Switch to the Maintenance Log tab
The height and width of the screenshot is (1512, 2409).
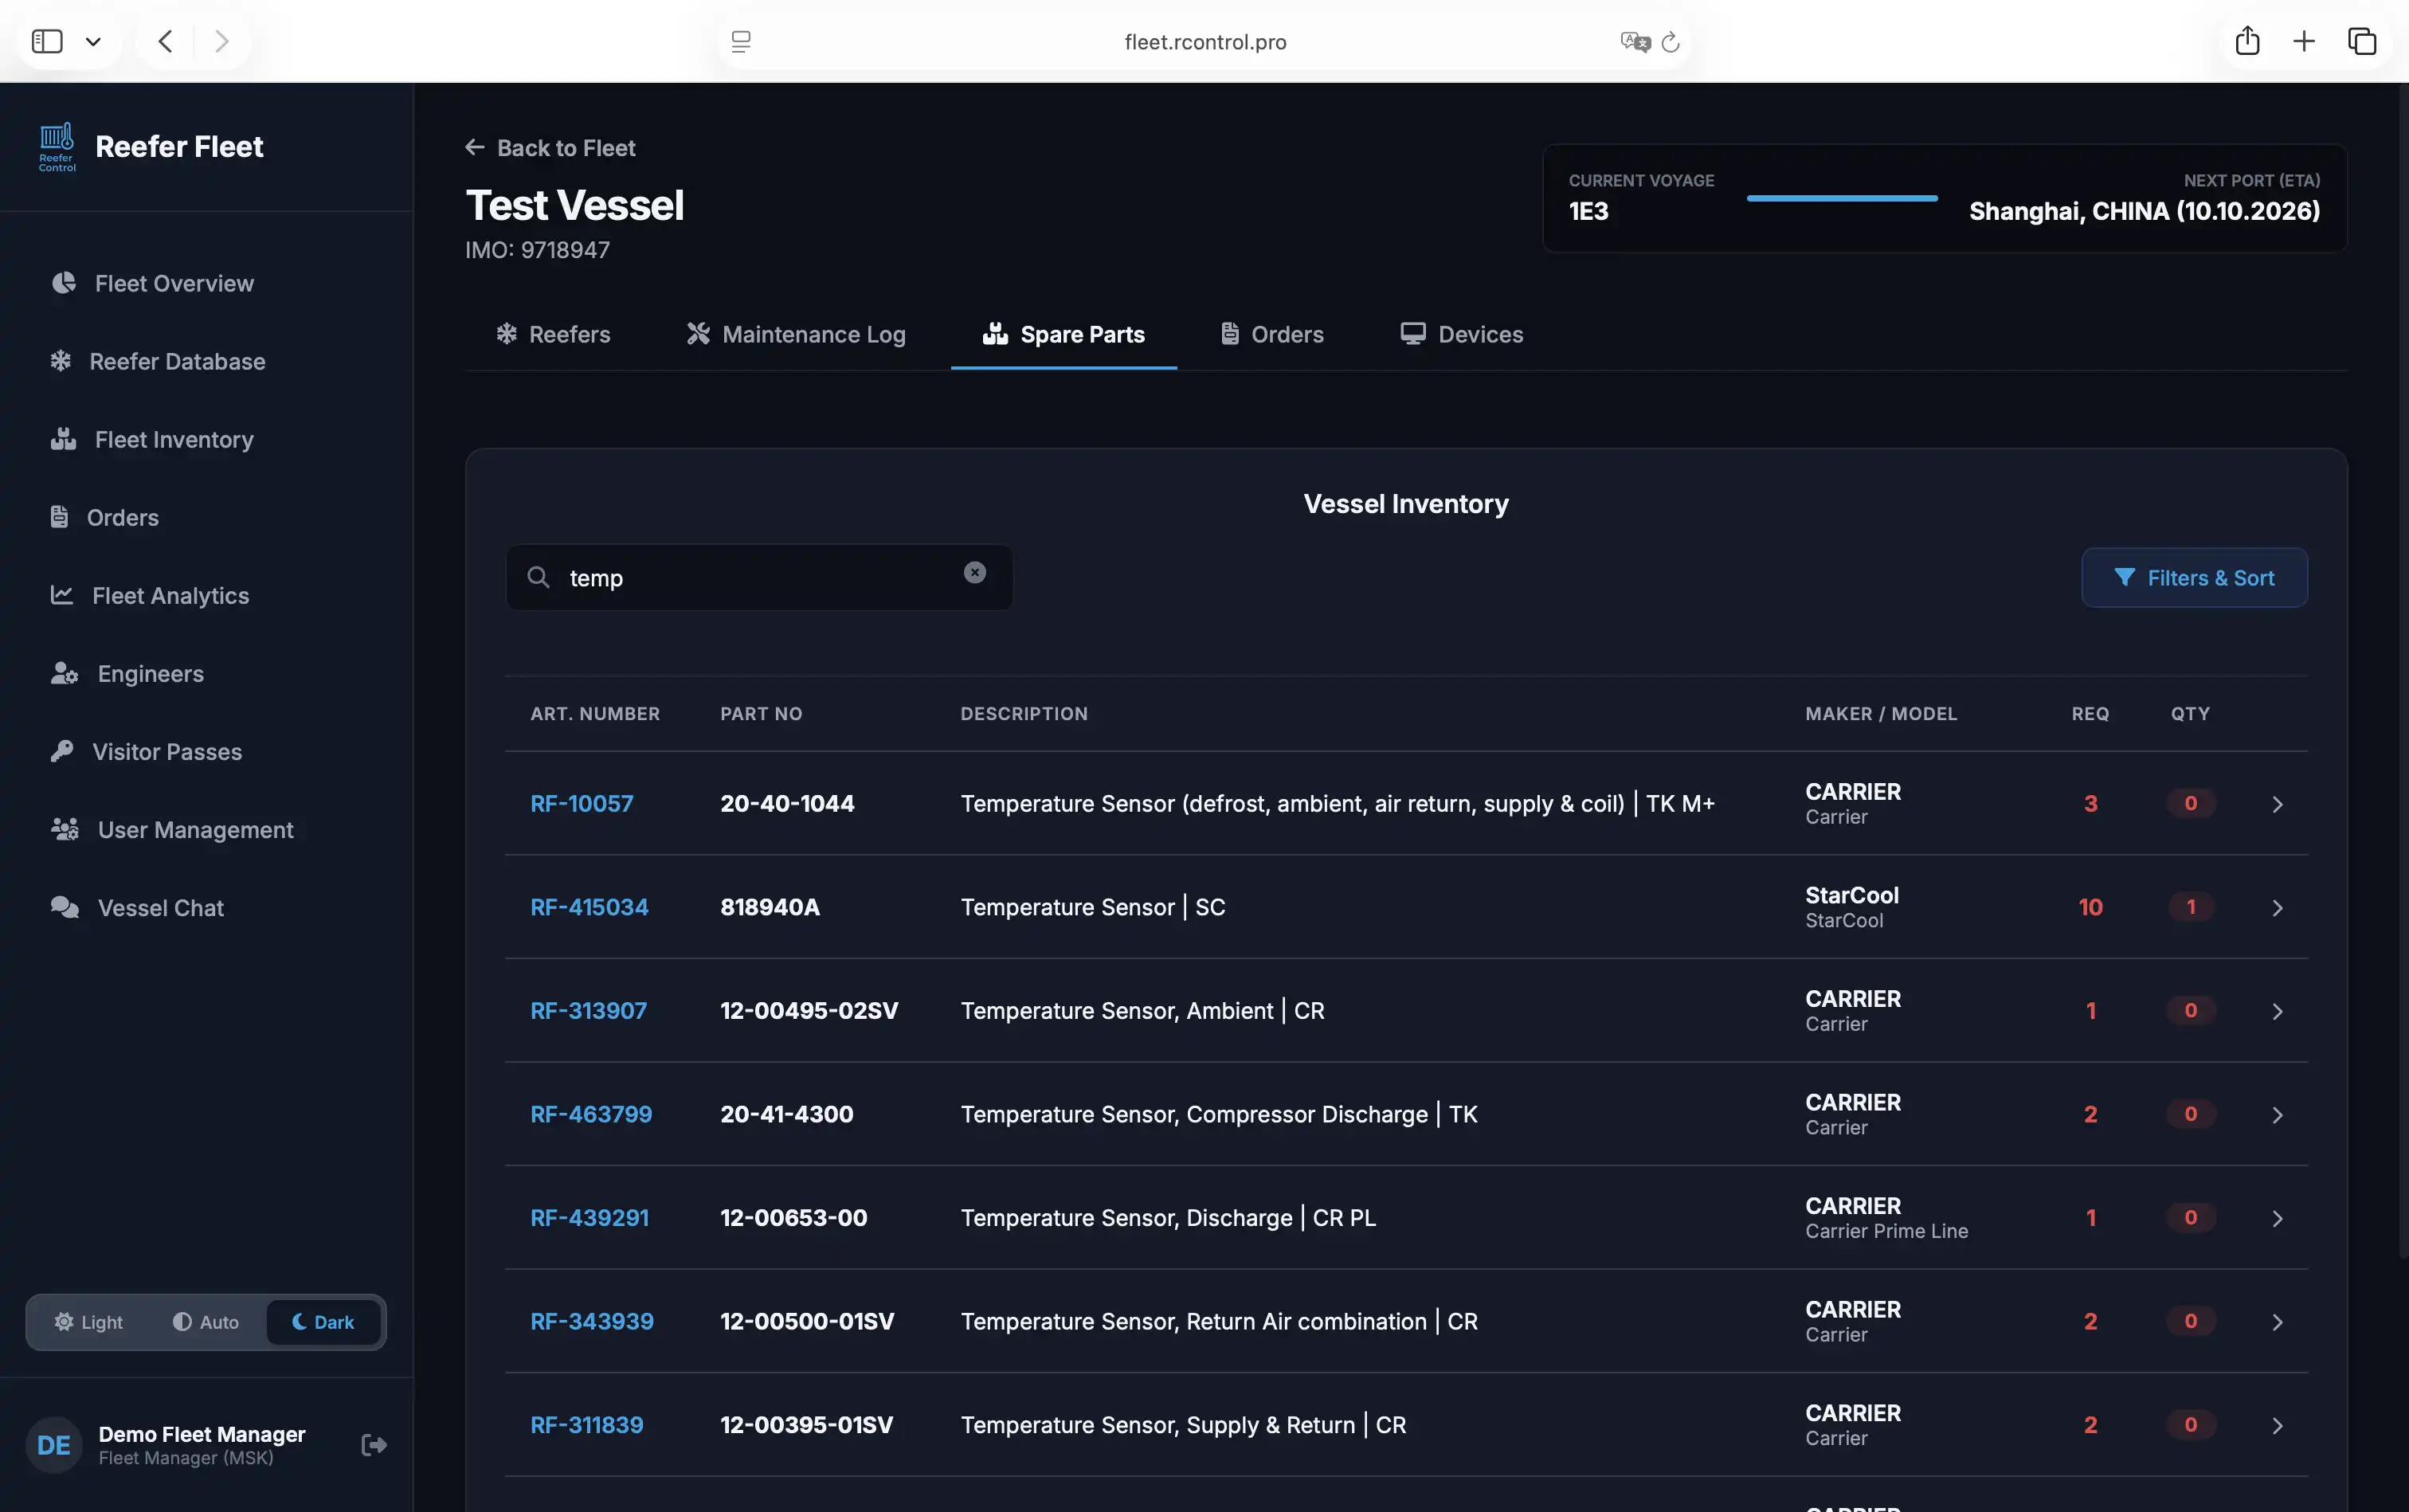click(x=796, y=334)
